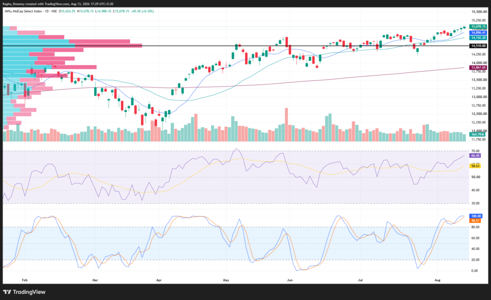Click the RSI 50.00 axis label
491x300 pixels.
pyautogui.click(x=475, y=177)
